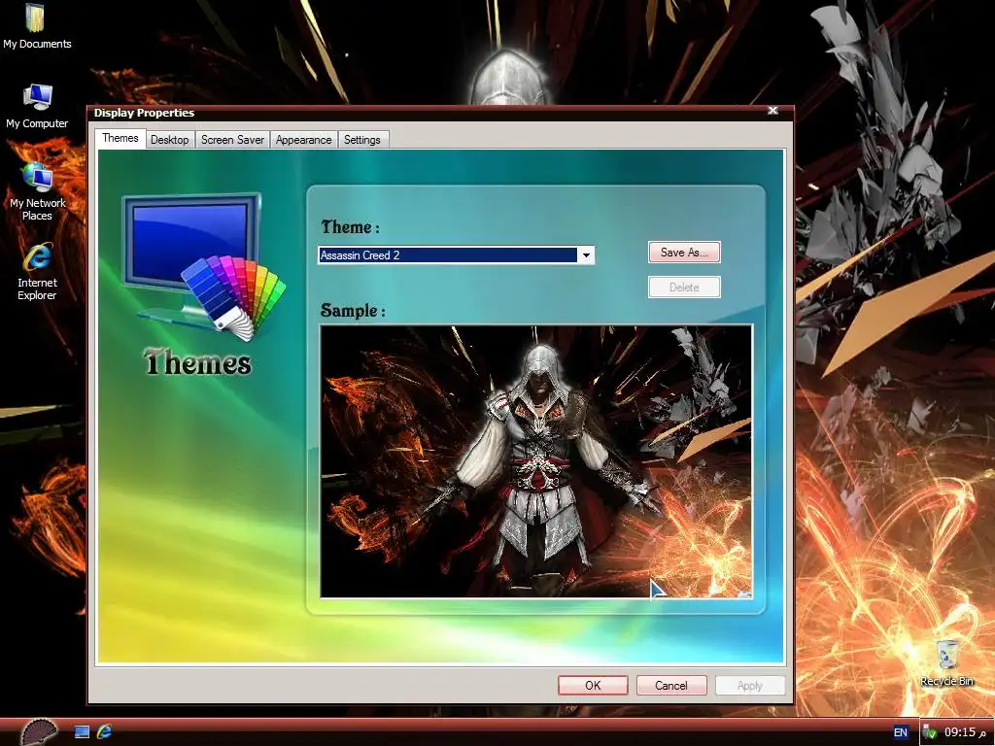This screenshot has width=995, height=746.
Task: Close the Display Properties dialog
Action: pos(772,111)
